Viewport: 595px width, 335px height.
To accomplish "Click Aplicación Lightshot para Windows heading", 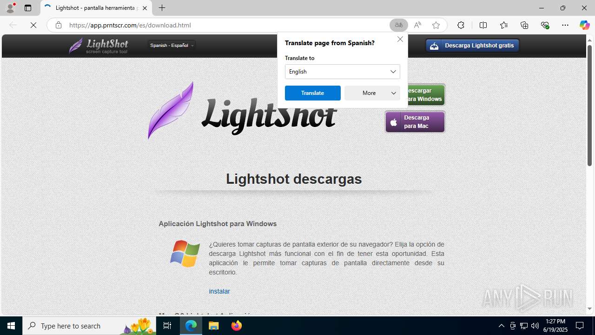I will (x=218, y=224).
